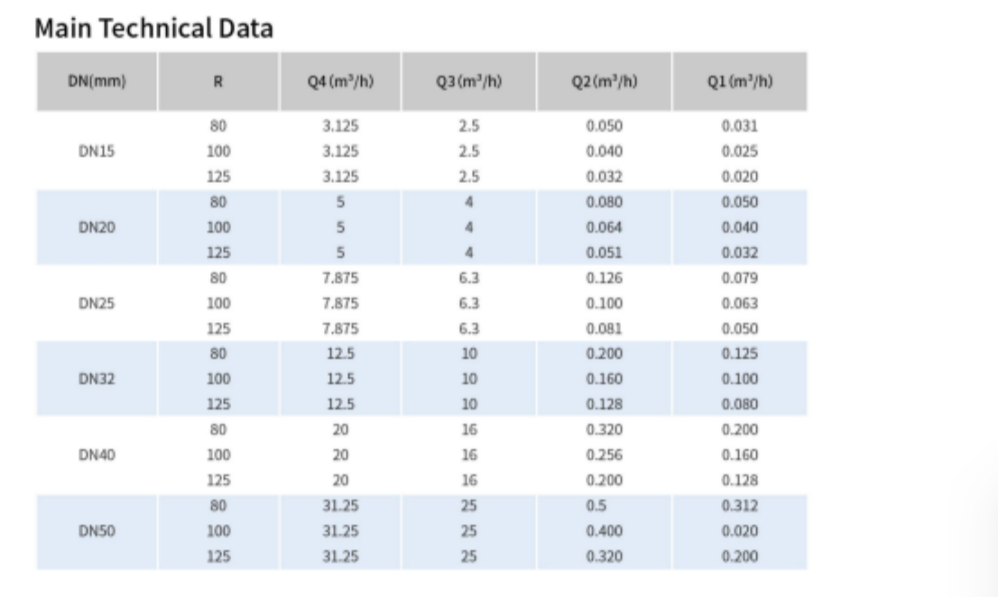The image size is (998, 597).
Task: Click the "Main Technical Data" heading
Action: 153,29
